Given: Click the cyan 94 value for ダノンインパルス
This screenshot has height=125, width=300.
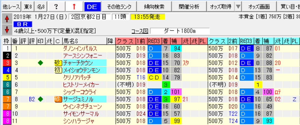Looking at the screenshot, I should tap(176, 48).
